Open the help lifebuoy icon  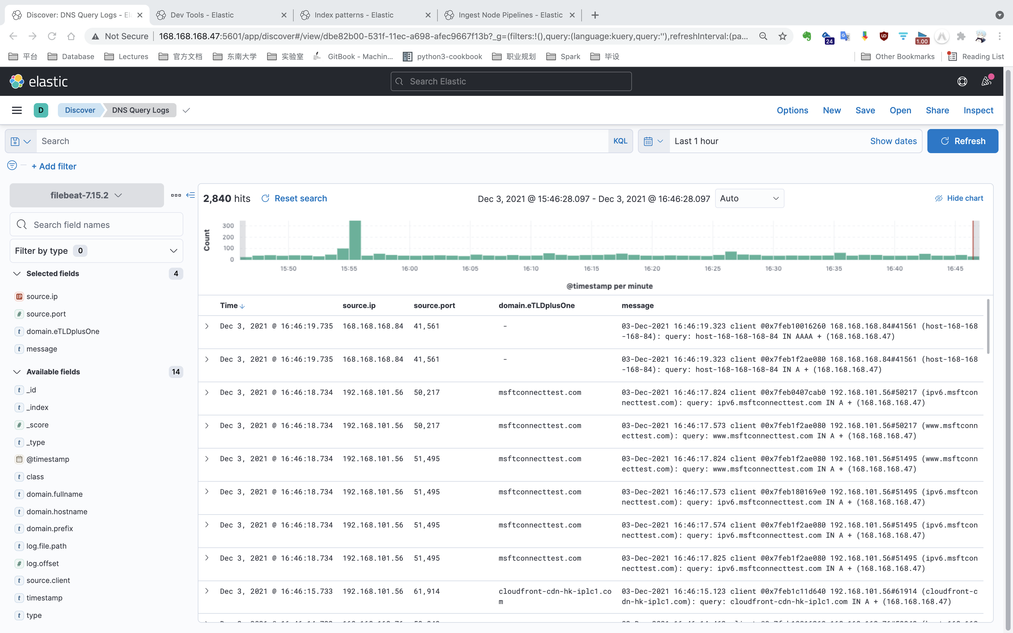[962, 81]
